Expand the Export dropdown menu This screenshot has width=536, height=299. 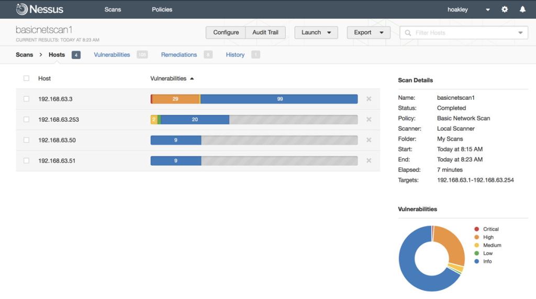pos(368,32)
